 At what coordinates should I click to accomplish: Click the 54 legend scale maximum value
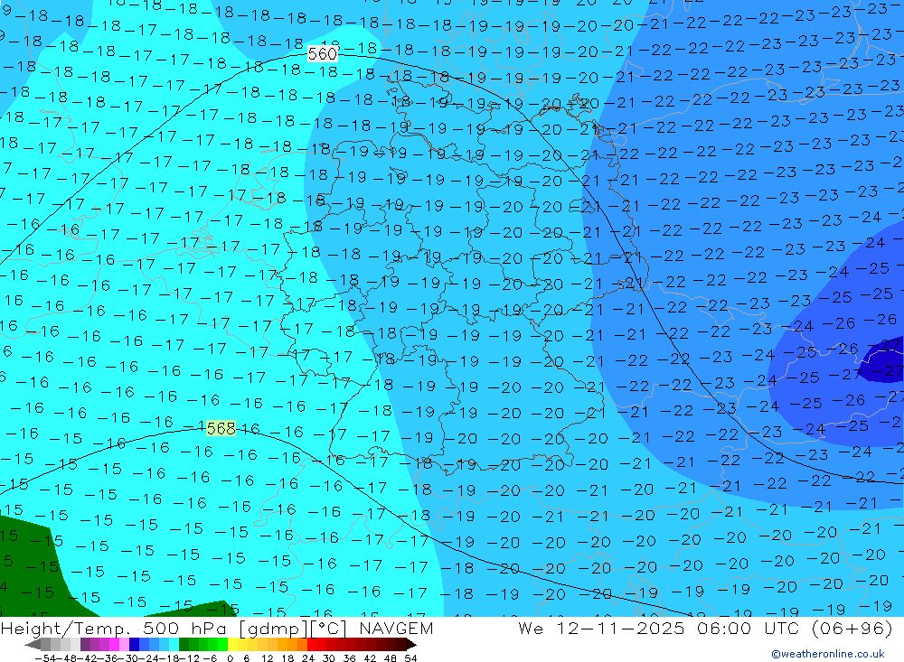(410, 658)
